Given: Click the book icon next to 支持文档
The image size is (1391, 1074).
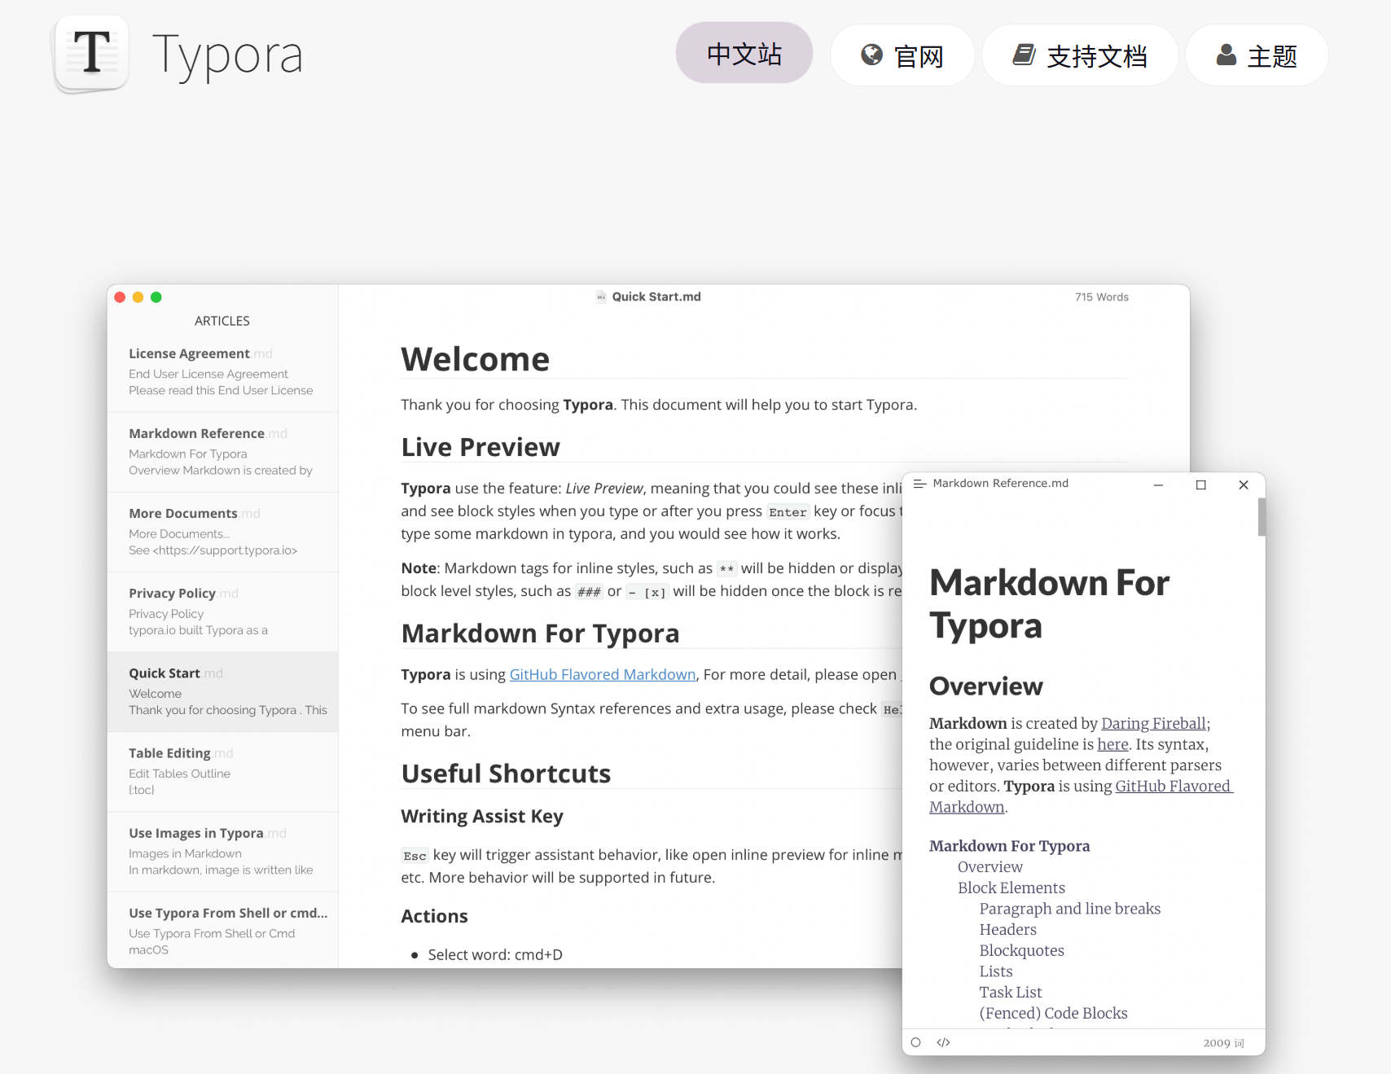Looking at the screenshot, I should coord(1024,55).
